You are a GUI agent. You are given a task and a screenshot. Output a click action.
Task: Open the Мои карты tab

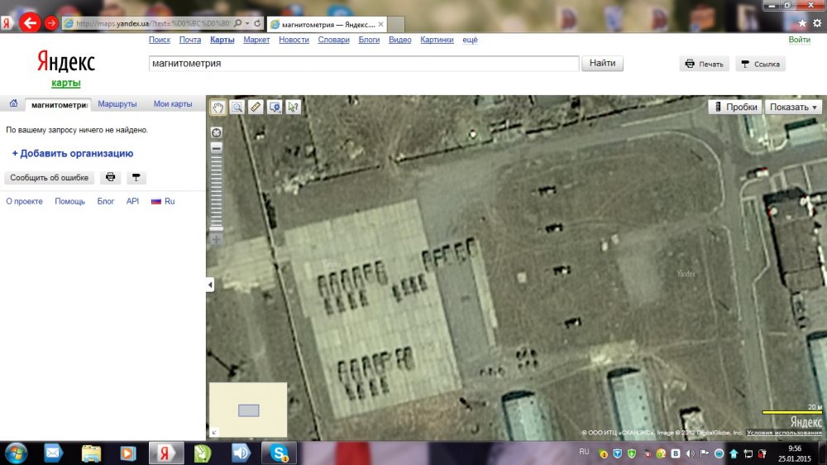pos(173,104)
